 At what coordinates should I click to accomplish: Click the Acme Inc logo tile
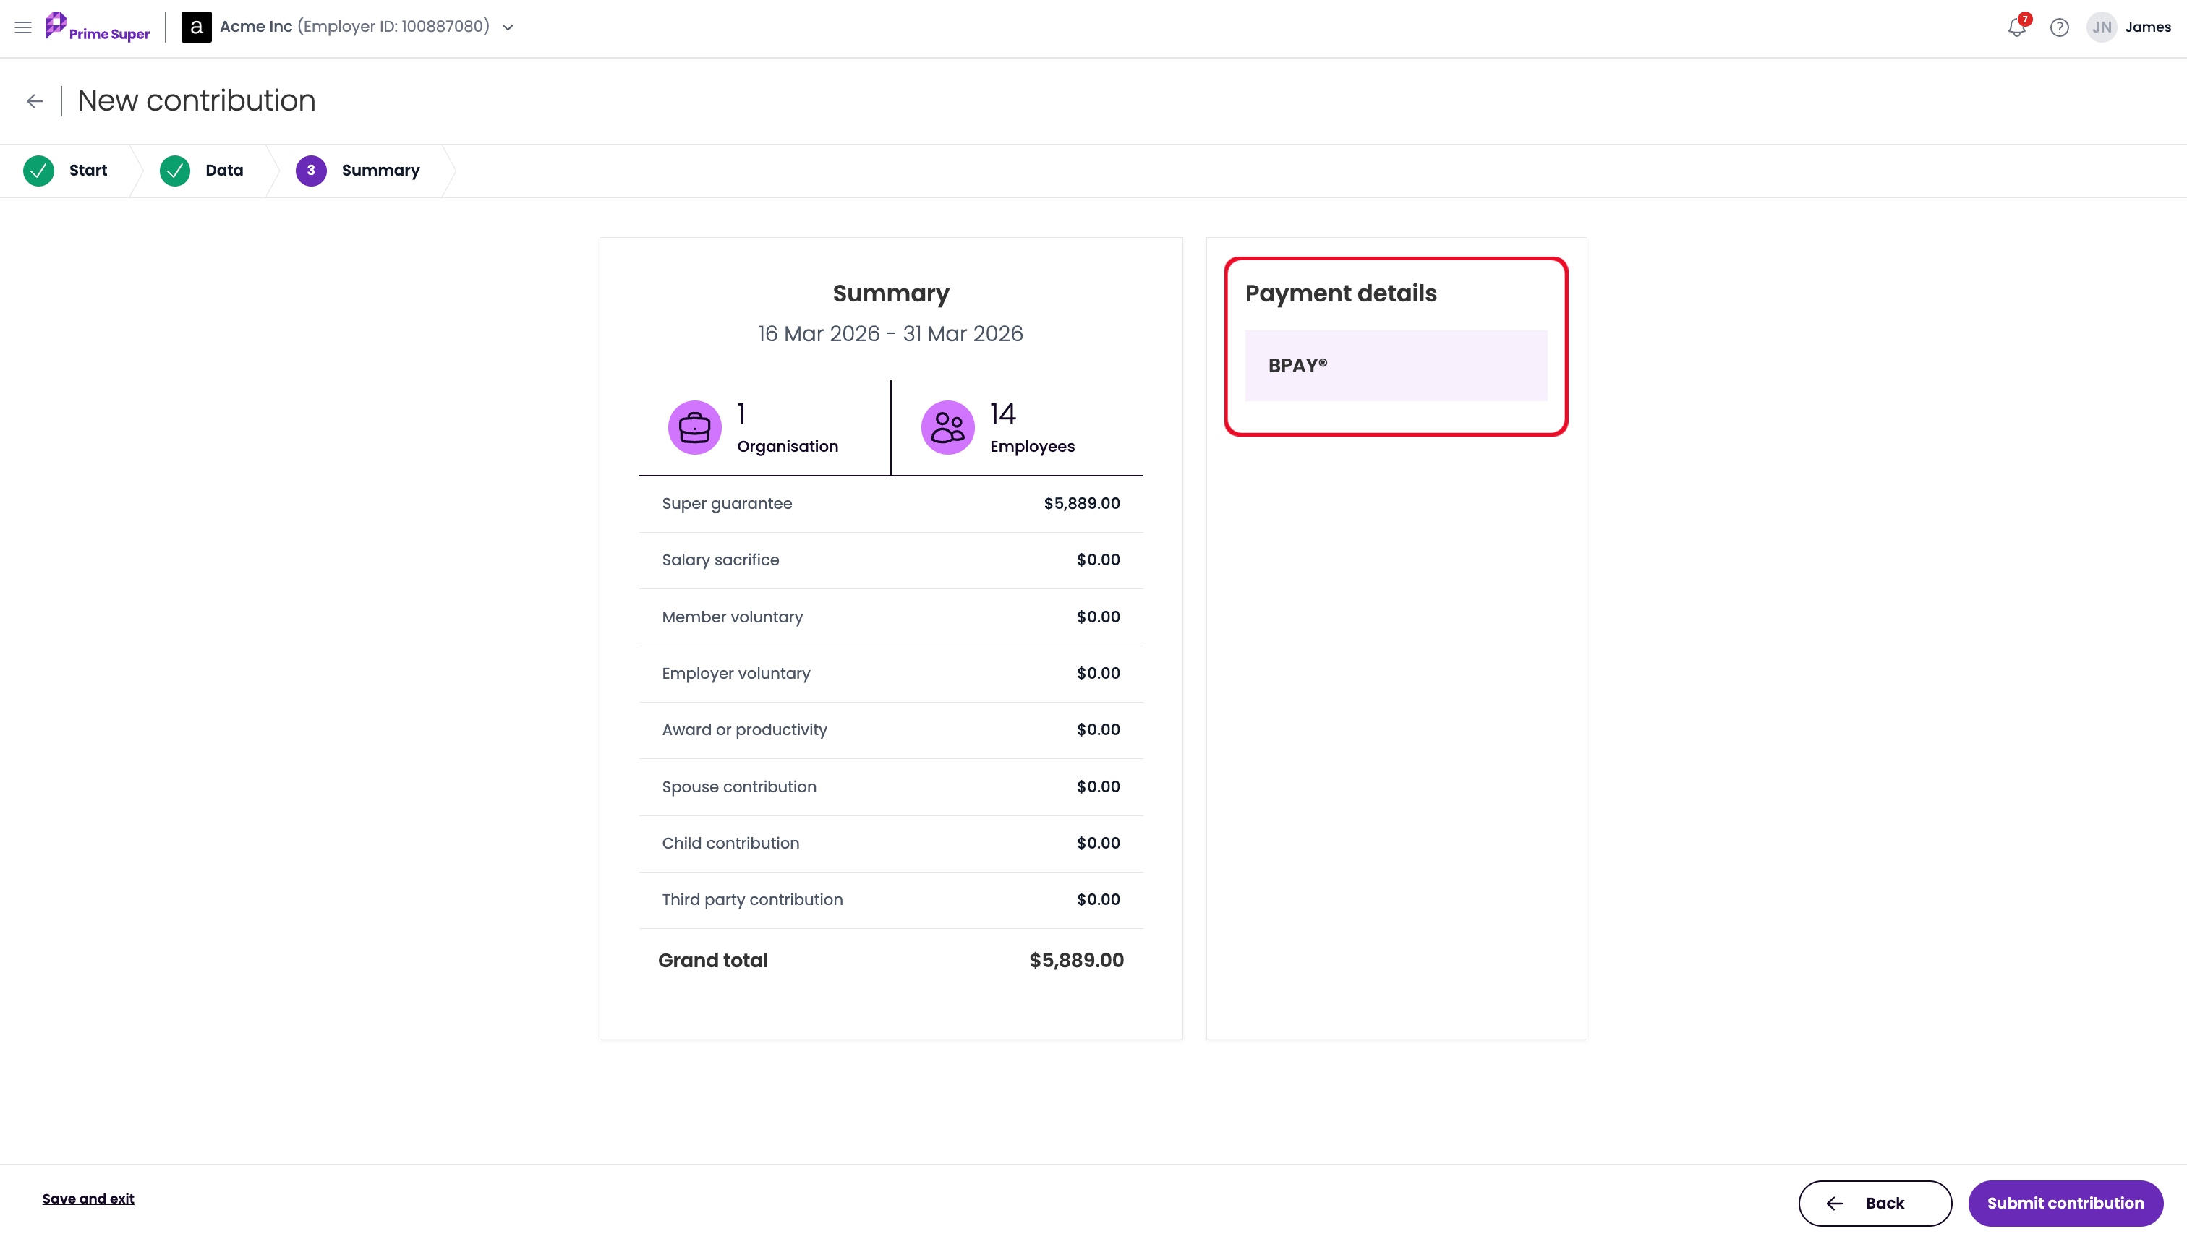pyautogui.click(x=197, y=27)
